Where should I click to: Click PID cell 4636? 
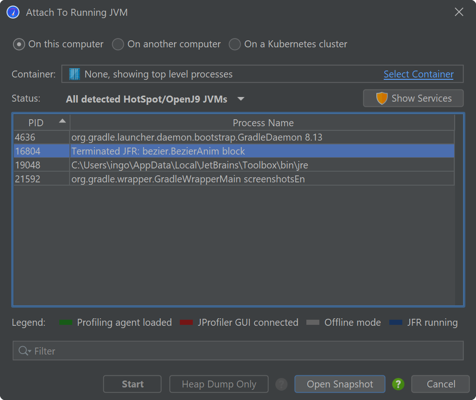click(x=42, y=137)
